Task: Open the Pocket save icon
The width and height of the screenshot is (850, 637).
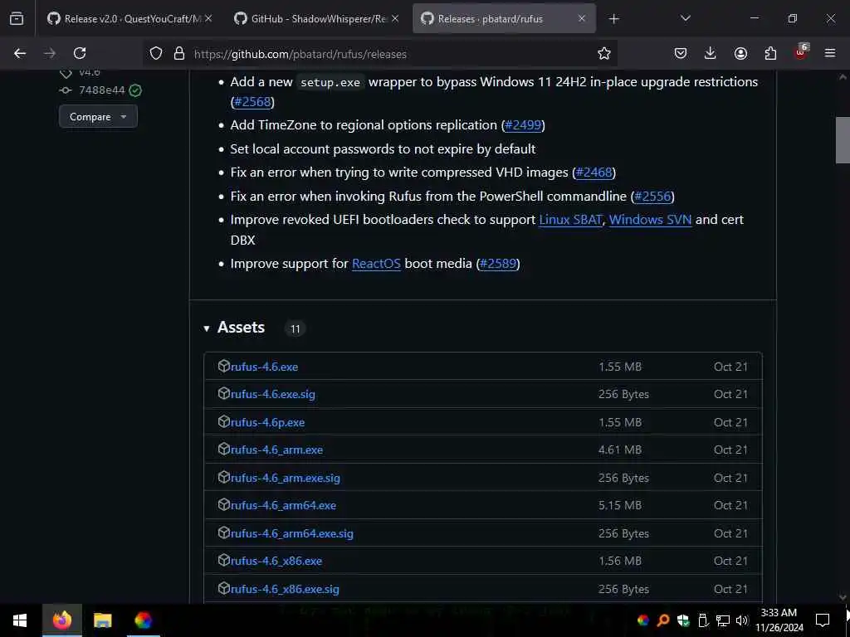Action: (x=681, y=53)
